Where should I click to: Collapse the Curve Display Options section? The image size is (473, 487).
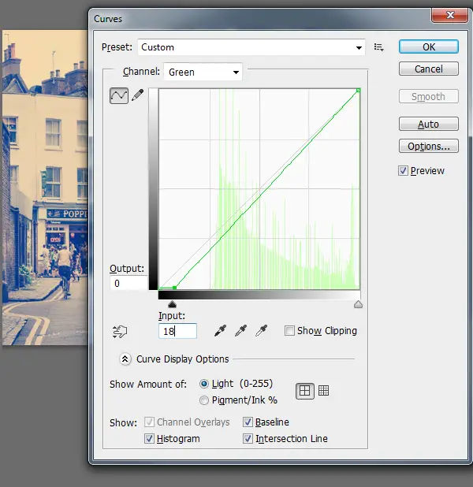[125, 359]
